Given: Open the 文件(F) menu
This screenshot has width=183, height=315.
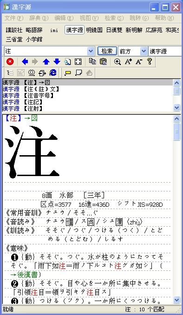Looking at the screenshot, I should tap(14, 18).
